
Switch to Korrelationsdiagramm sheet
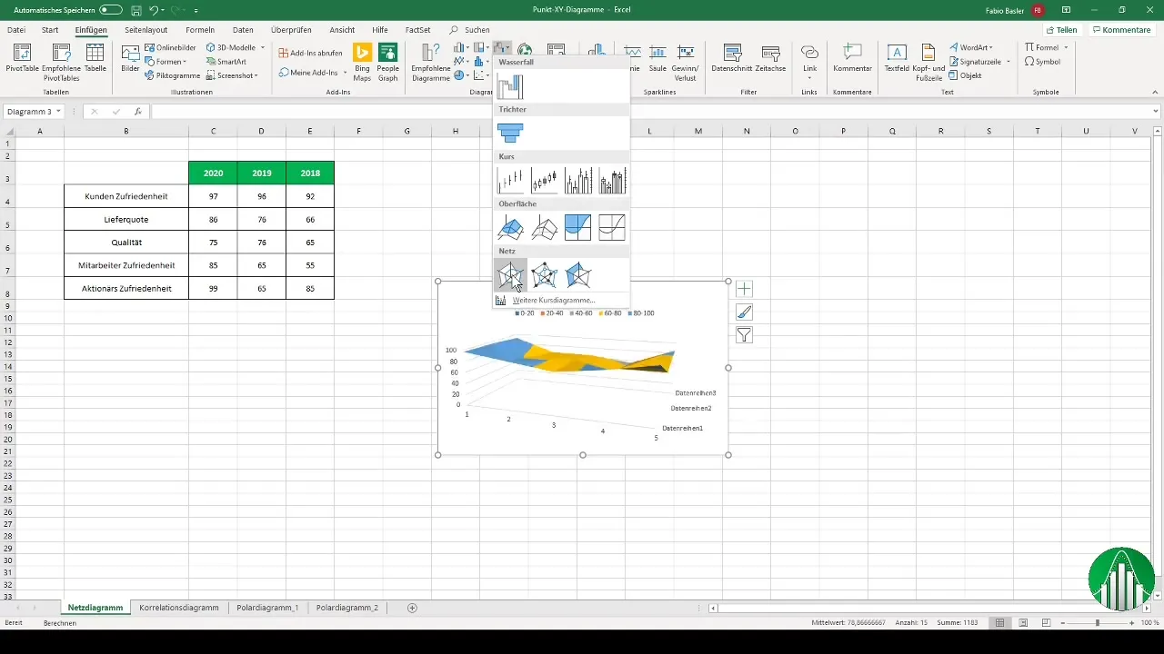(x=179, y=608)
